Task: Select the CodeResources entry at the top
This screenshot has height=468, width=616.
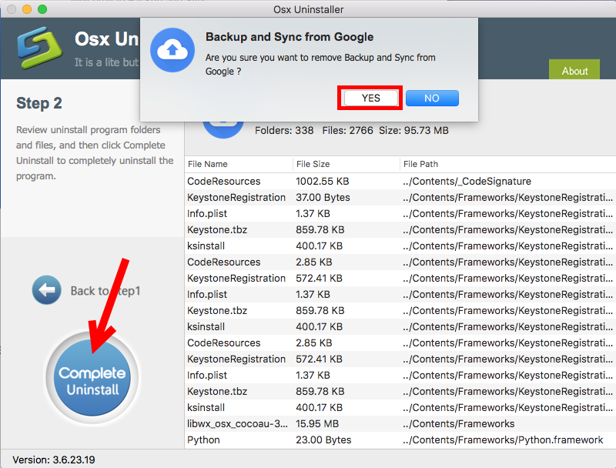Action: 220,181
